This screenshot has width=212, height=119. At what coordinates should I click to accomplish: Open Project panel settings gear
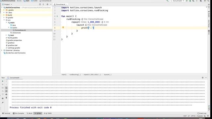pos(47,4)
